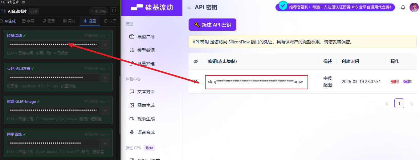Toggle eye icon in the sk-g key row

196,82
